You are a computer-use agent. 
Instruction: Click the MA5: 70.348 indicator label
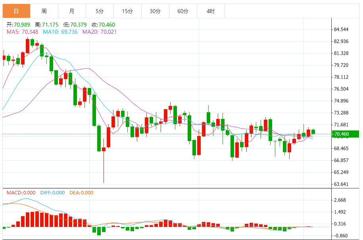tap(22, 32)
